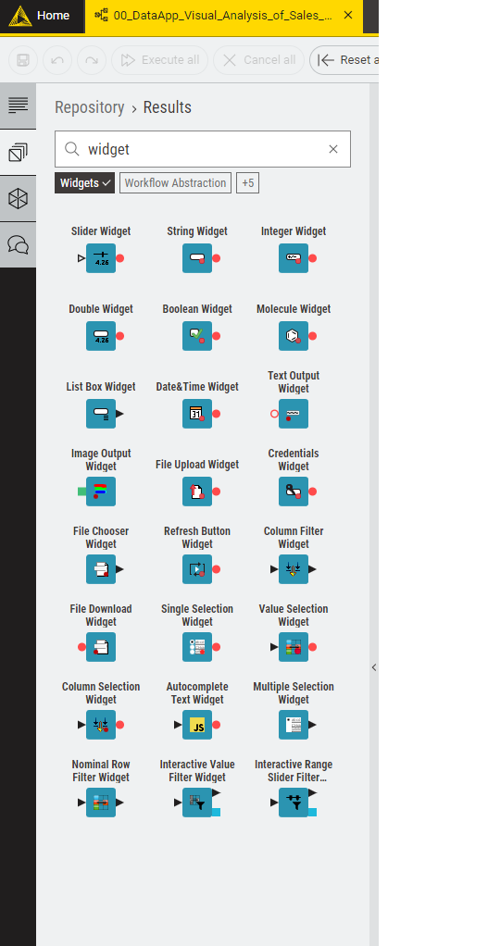Screen dimensions: 488x946
Task: Click the Boolean Widget label
Action: (197, 309)
